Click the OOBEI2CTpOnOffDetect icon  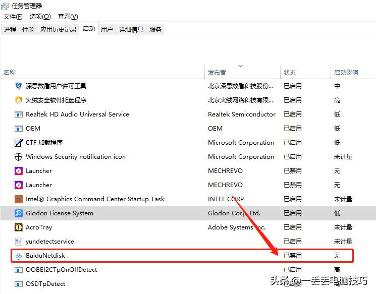pyautogui.click(x=19, y=270)
